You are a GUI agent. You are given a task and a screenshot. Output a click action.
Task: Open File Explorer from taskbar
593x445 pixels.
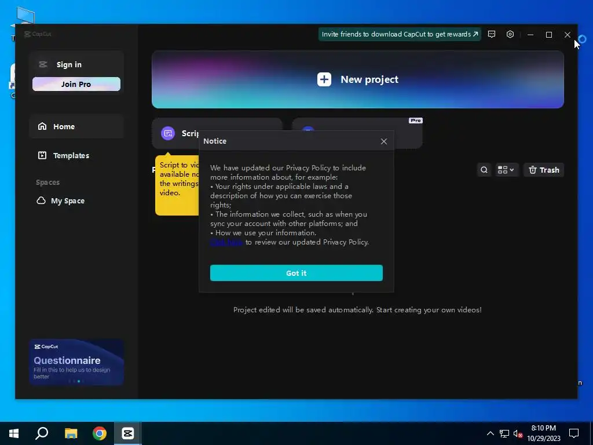coord(71,433)
